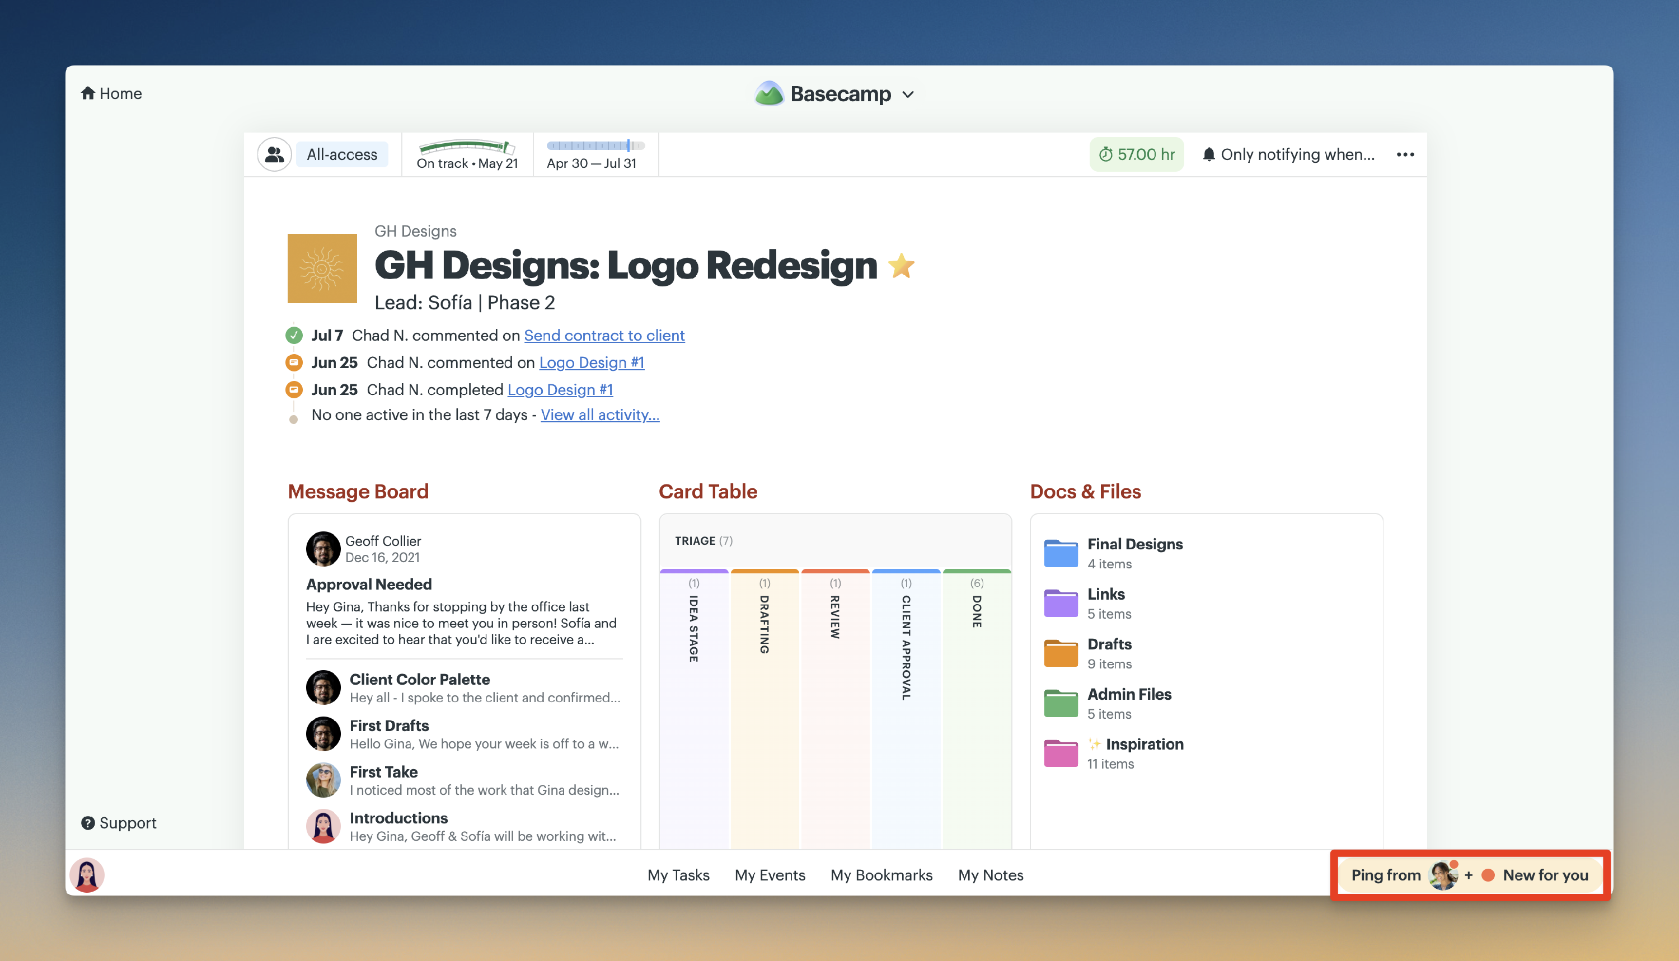This screenshot has width=1679, height=961.
Task: Open Drafts folder name
Action: coord(1109,644)
